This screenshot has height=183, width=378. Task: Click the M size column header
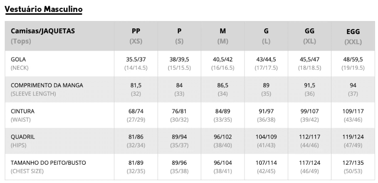[x=223, y=36]
